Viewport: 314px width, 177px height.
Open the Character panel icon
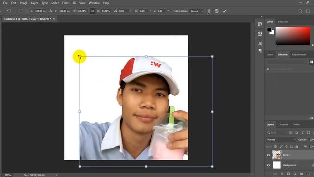(260, 44)
